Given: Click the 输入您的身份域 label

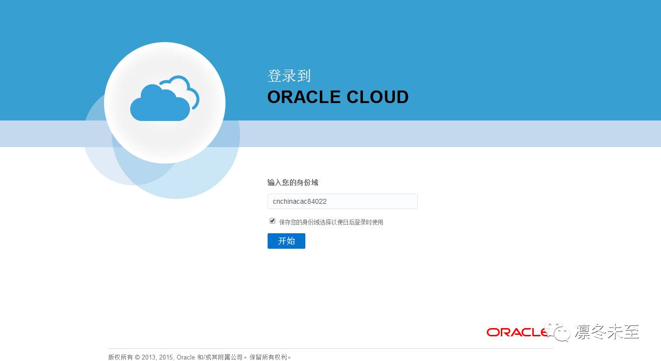Looking at the screenshot, I should (x=293, y=182).
